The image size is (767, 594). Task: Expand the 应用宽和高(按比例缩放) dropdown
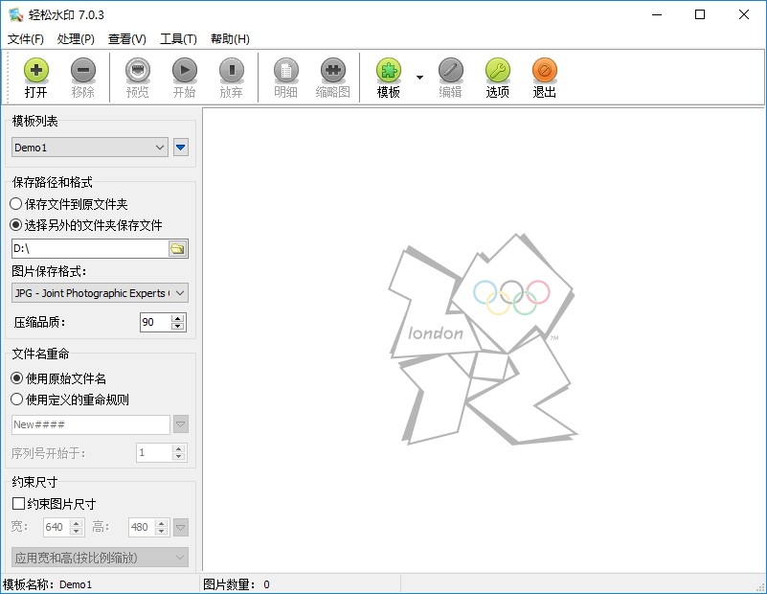[x=100, y=558]
